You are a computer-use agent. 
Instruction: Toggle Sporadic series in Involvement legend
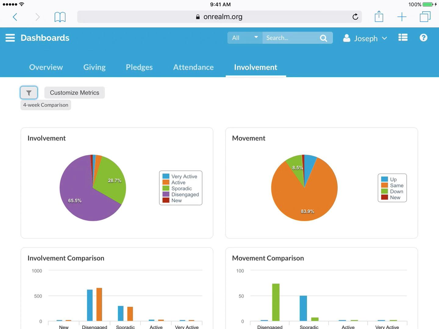(177, 188)
